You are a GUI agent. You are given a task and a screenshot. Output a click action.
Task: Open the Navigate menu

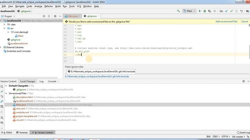click(20, 6)
